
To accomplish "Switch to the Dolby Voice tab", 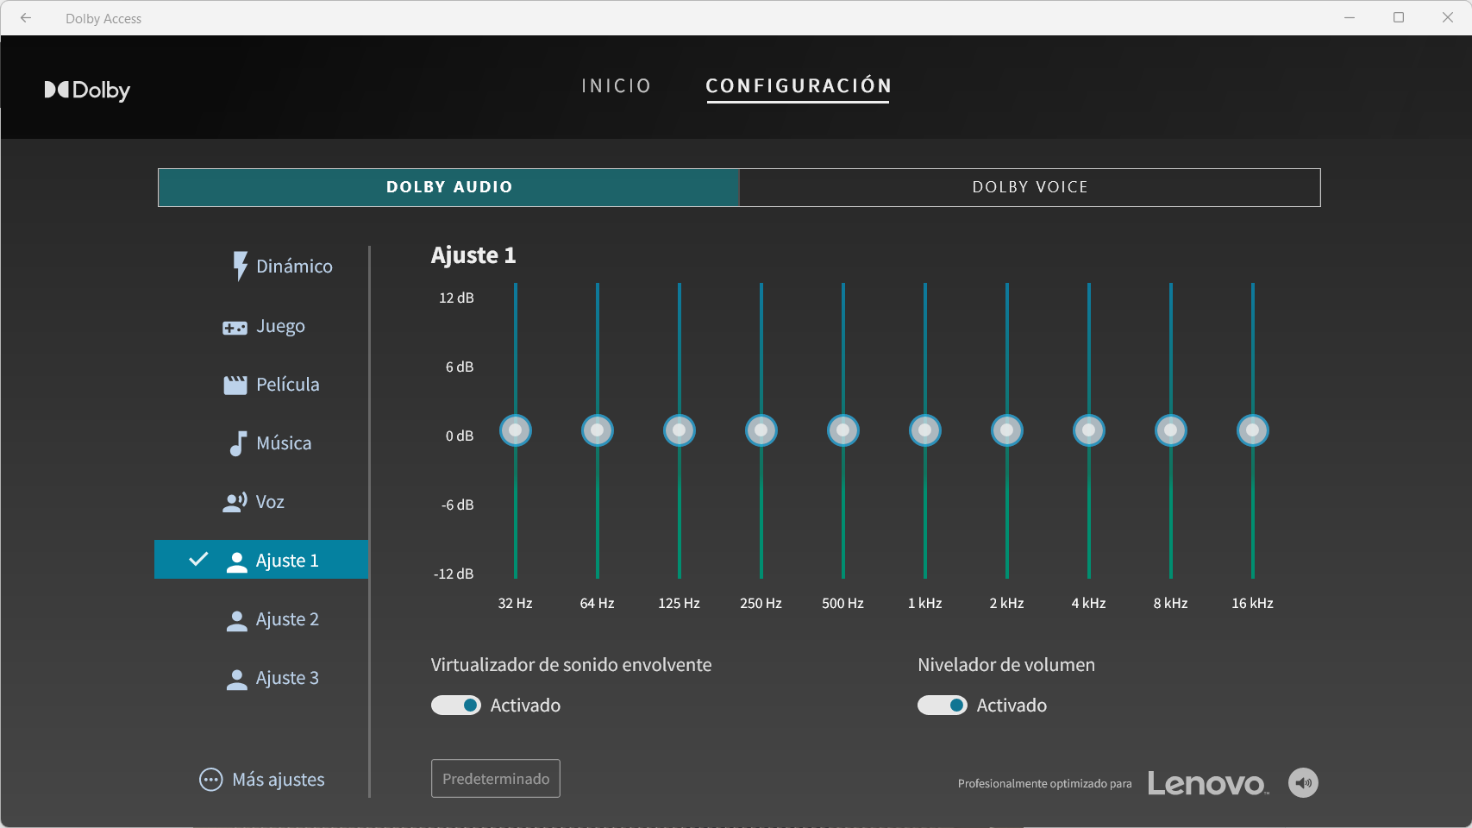I will pos(1030,187).
